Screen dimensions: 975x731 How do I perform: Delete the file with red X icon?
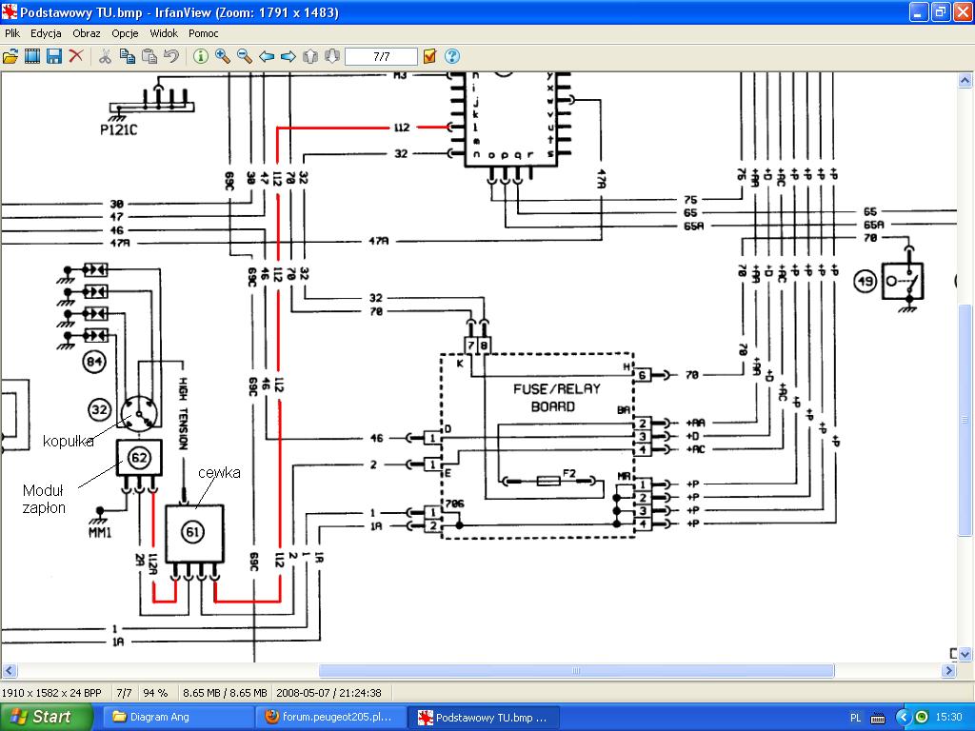(x=76, y=56)
